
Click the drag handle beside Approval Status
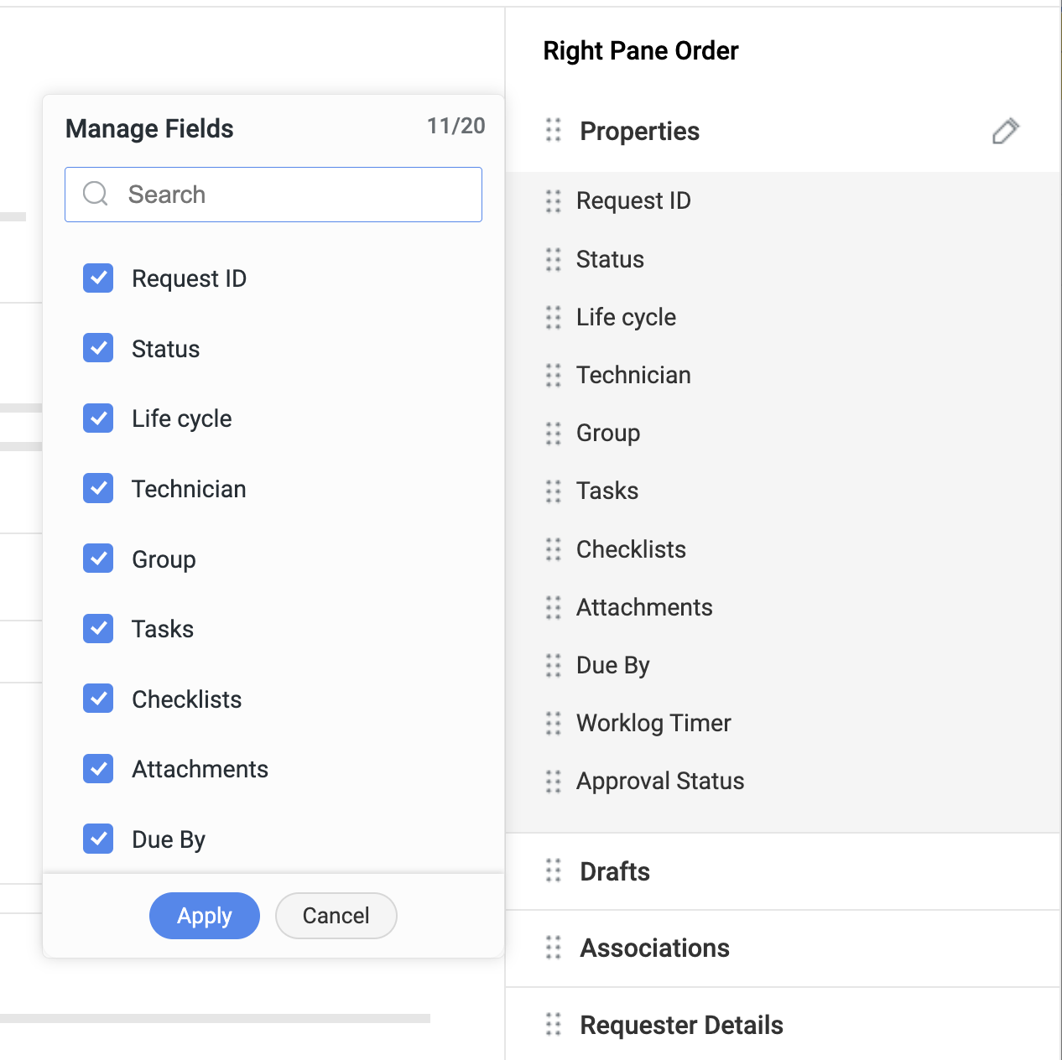tap(554, 782)
